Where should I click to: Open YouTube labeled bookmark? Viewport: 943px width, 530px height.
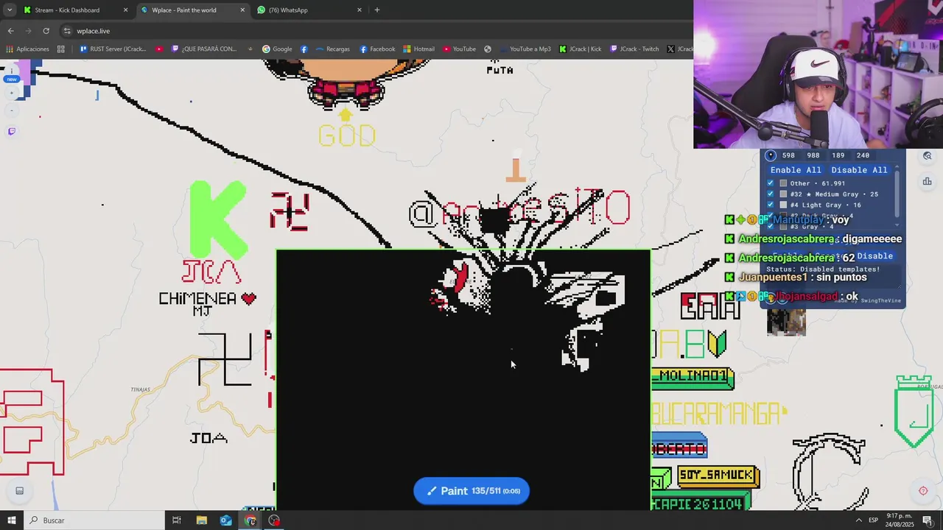click(x=459, y=49)
